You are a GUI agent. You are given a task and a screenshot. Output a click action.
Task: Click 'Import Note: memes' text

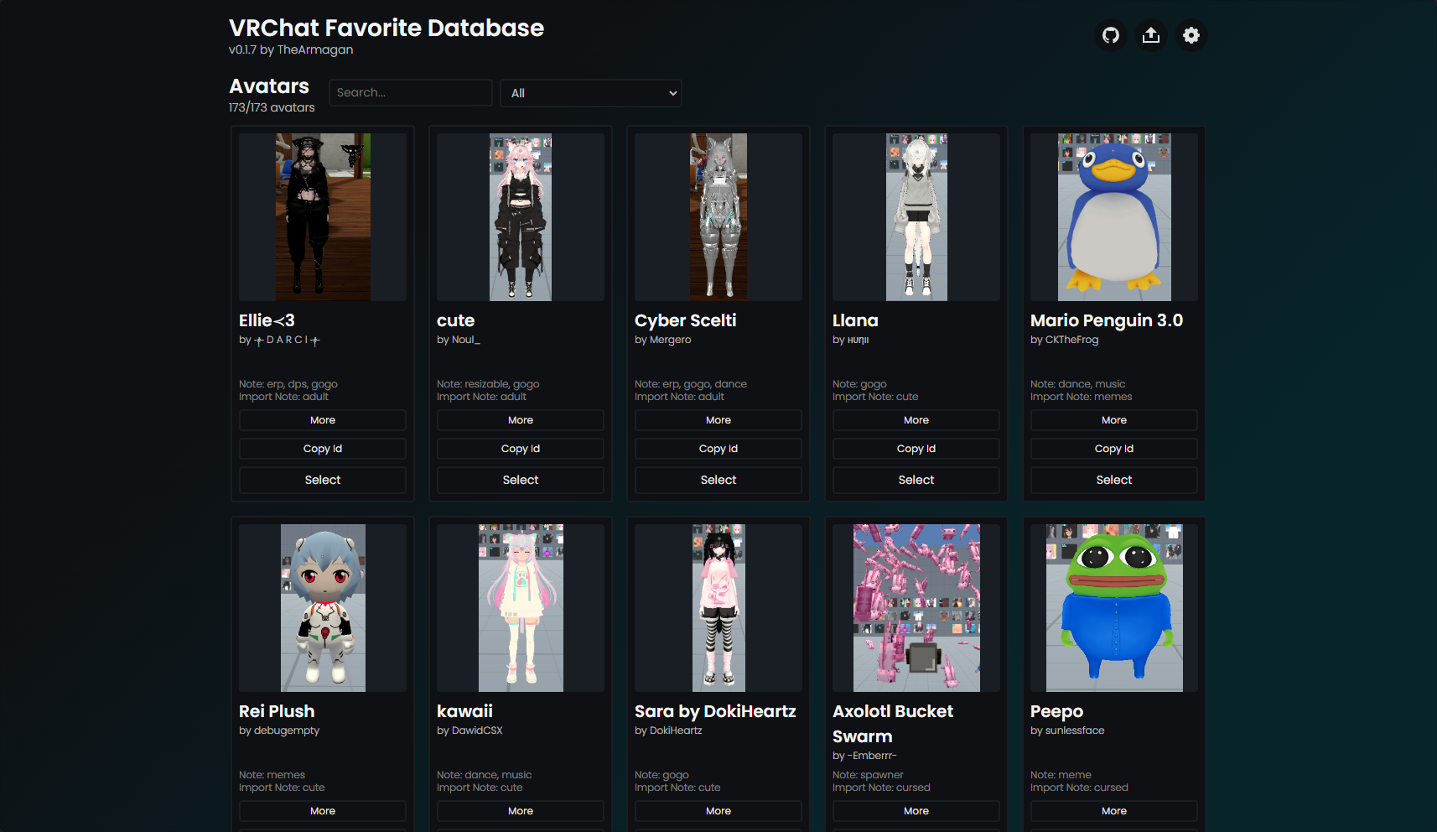1082,397
